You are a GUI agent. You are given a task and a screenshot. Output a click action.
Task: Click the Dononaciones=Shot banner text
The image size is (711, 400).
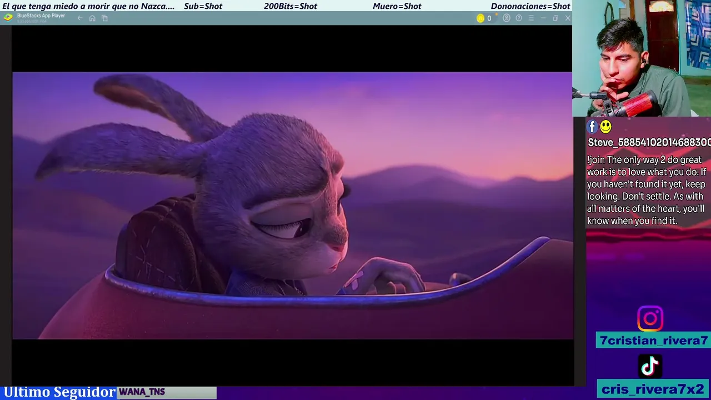(x=530, y=6)
